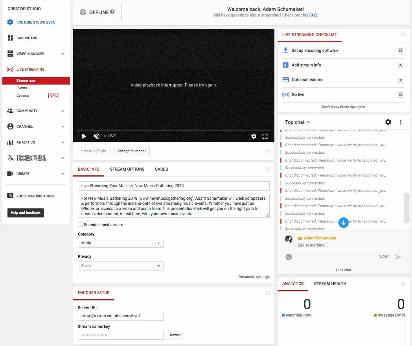
Task: Collapse Go live checklist step
Action: point(400,95)
